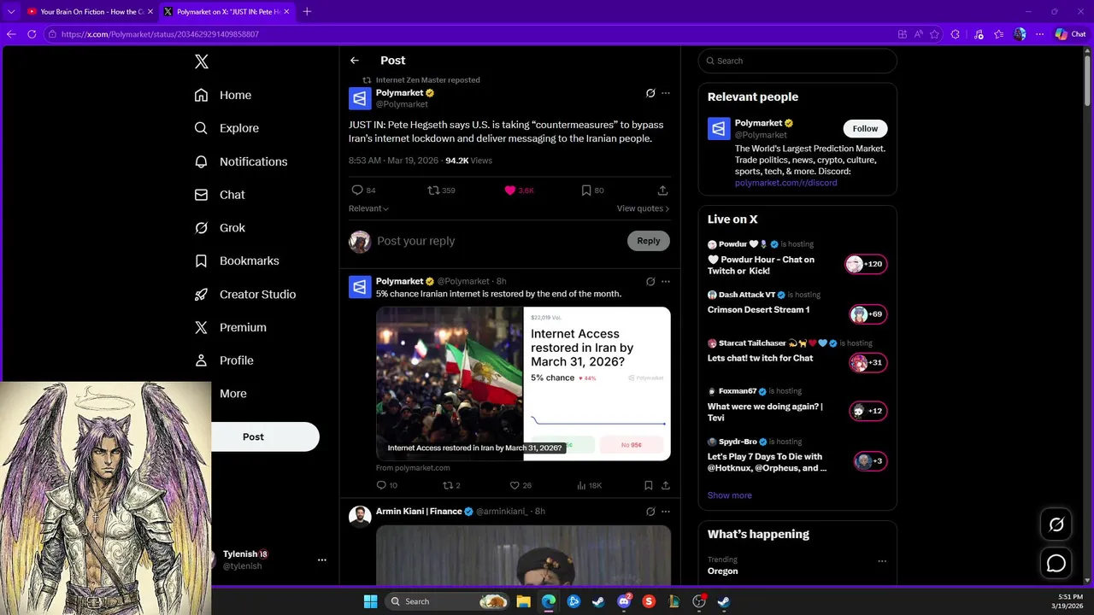Switch to the Your Brain On Fiction tab

click(89, 12)
